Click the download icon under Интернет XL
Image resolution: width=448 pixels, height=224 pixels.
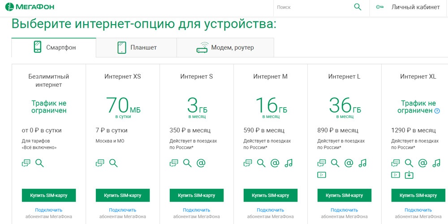coord(409,174)
